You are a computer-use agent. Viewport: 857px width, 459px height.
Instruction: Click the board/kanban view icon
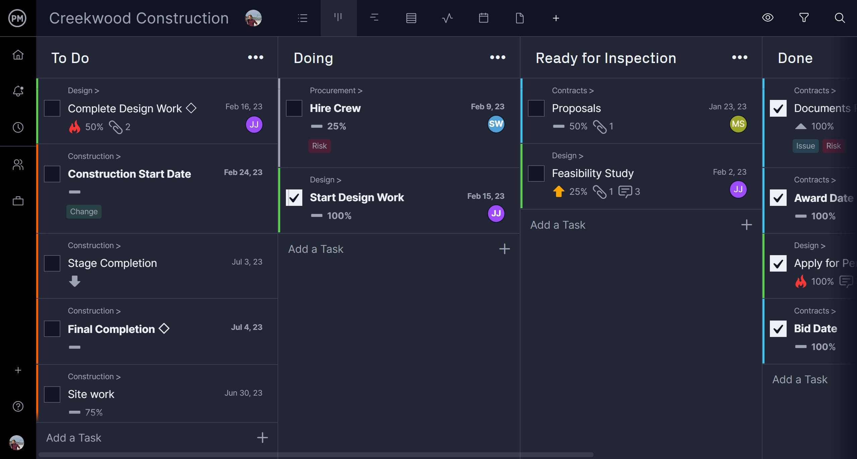point(339,17)
